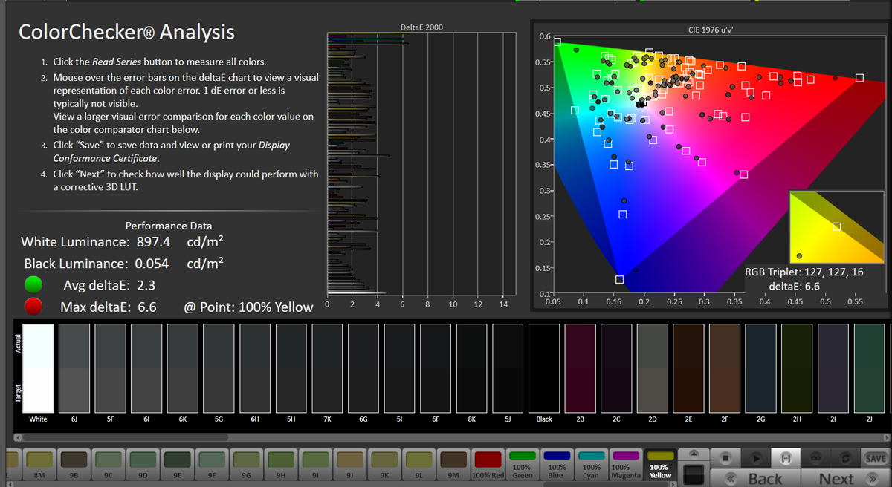
Task: Click the 6I comparator swatch
Action: tap(146, 368)
